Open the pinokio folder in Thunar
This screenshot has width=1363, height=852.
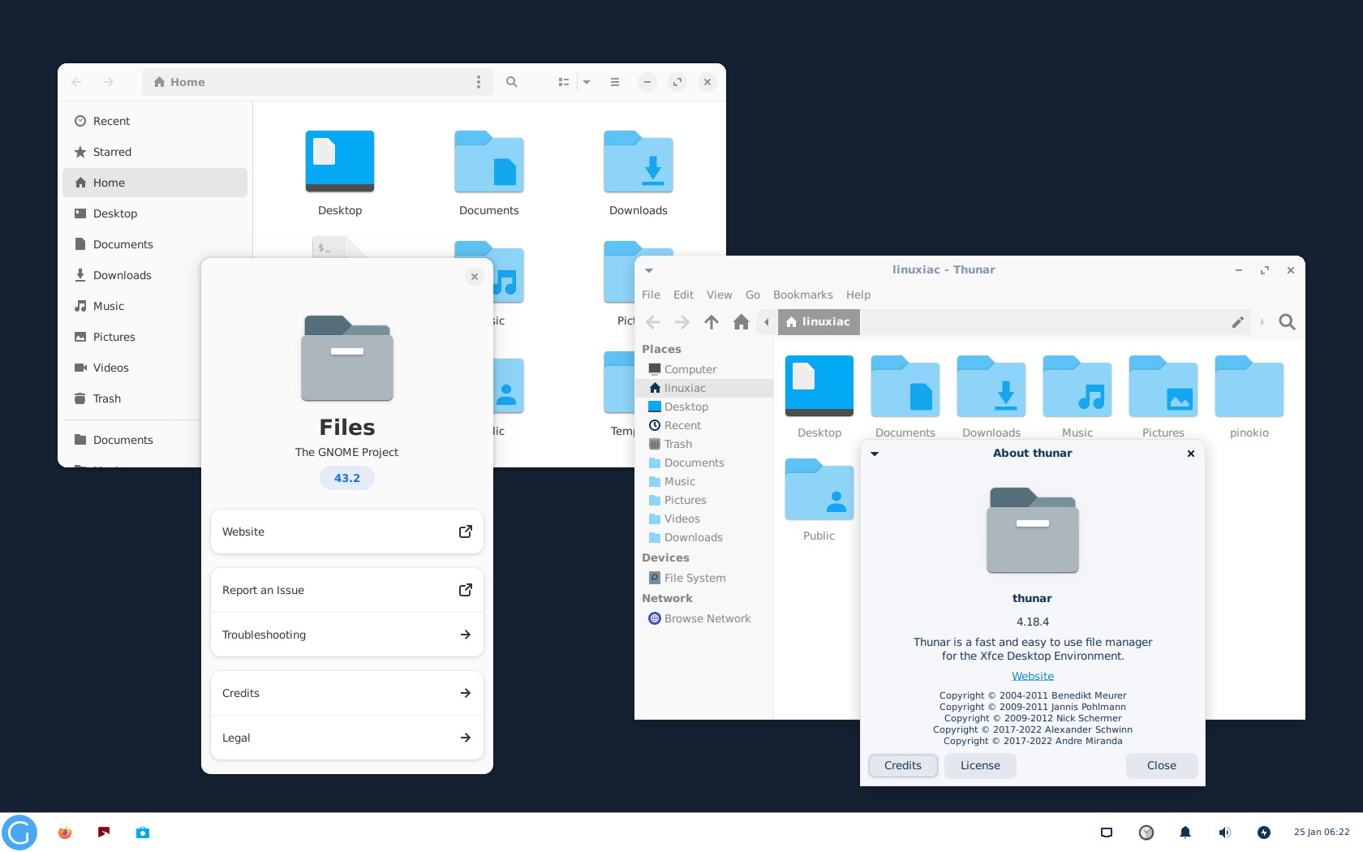[x=1249, y=387]
